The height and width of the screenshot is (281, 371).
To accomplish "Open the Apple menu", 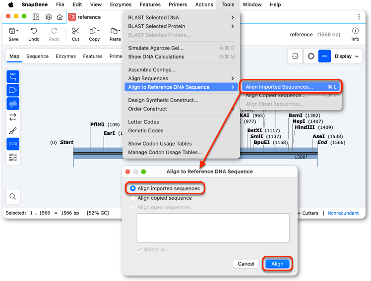I will tap(10, 4).
